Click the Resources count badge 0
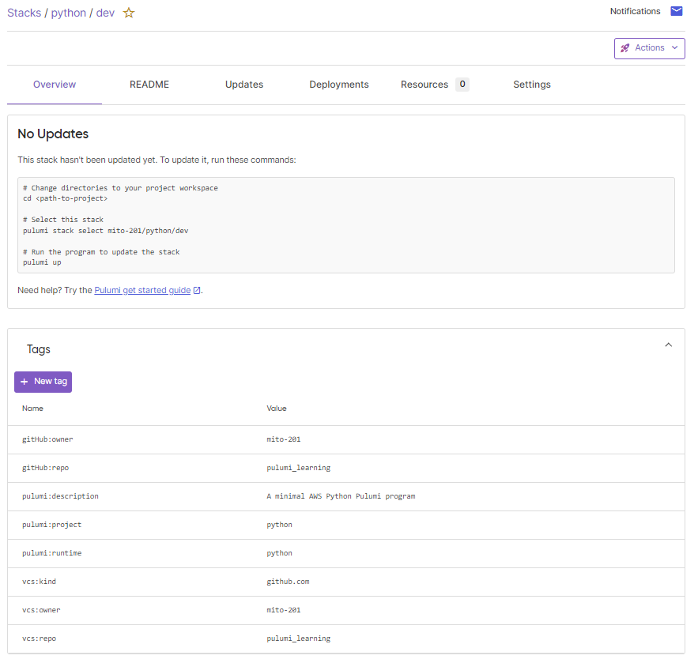The image size is (698, 663). pyautogui.click(x=462, y=84)
